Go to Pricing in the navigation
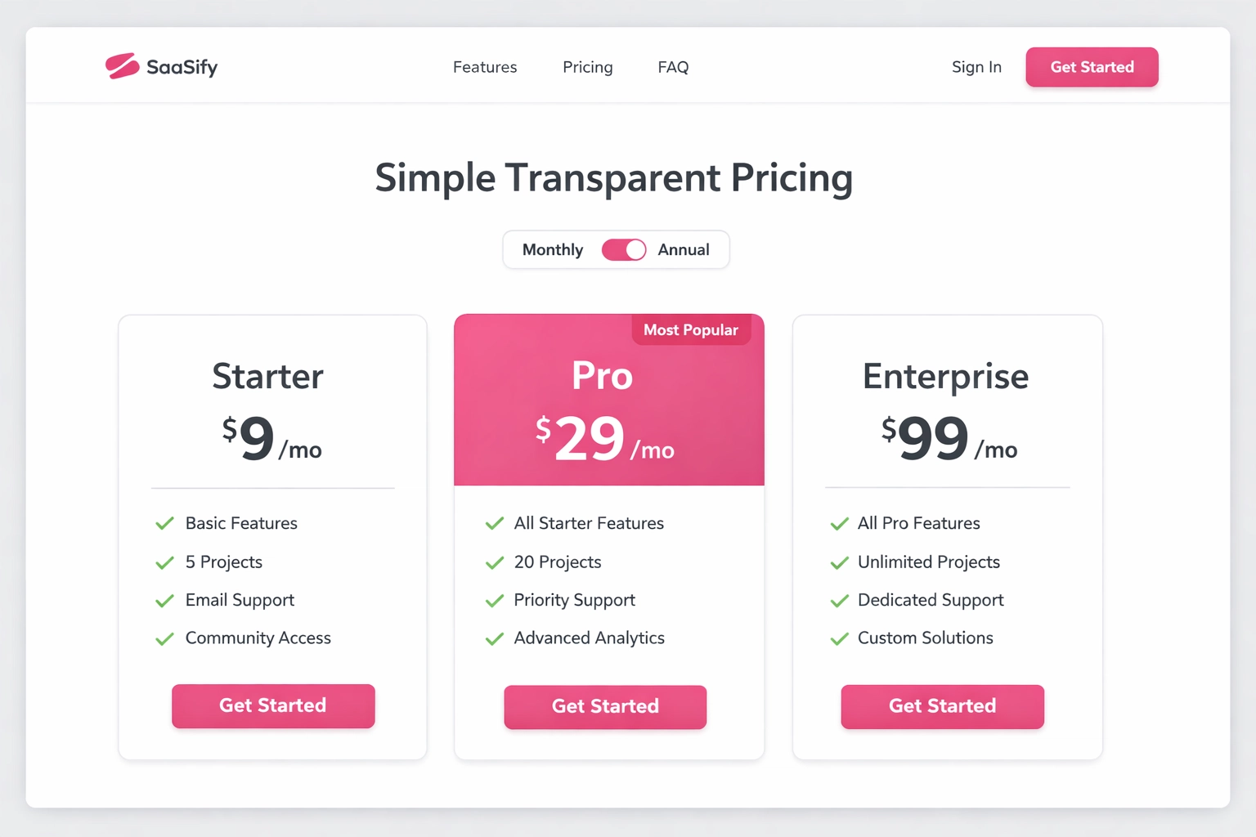This screenshot has height=837, width=1256. point(587,67)
